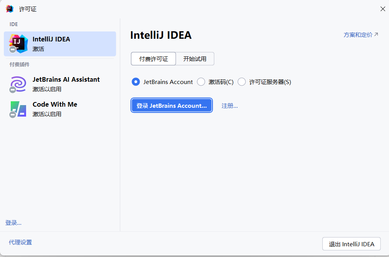389x257 pixels.
Task: Open the 注册... link
Action: 229,106
